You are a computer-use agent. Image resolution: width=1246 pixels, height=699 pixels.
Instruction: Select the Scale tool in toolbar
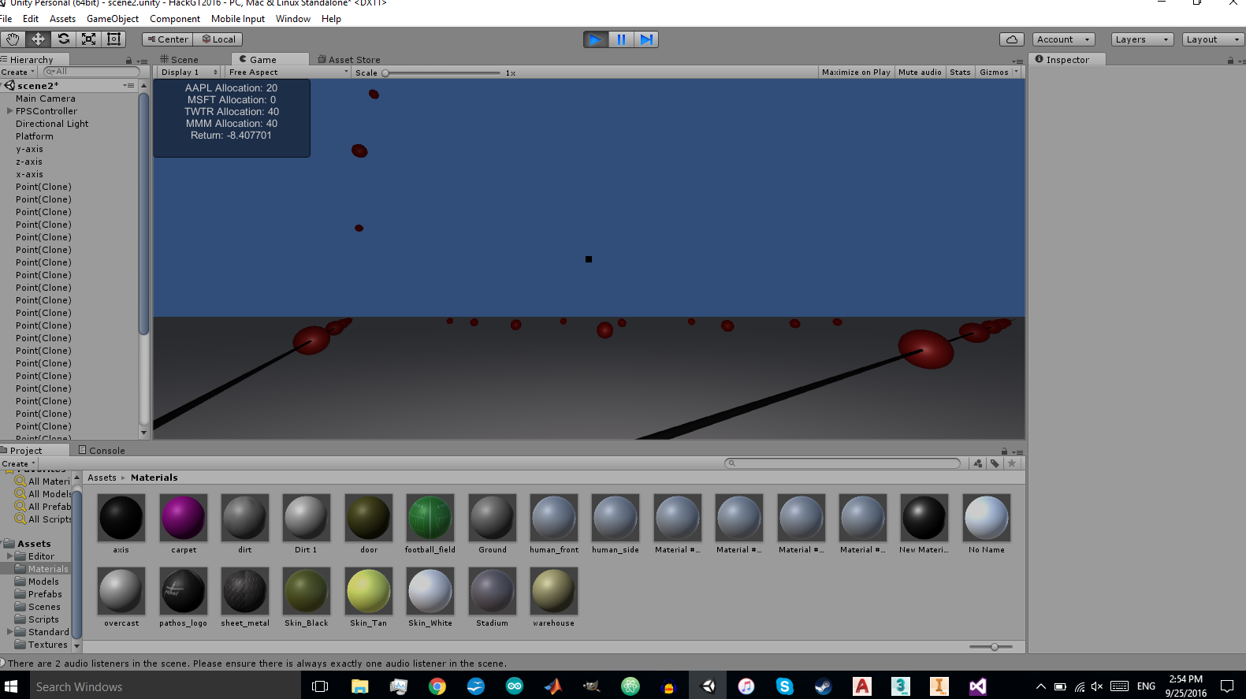(x=89, y=39)
